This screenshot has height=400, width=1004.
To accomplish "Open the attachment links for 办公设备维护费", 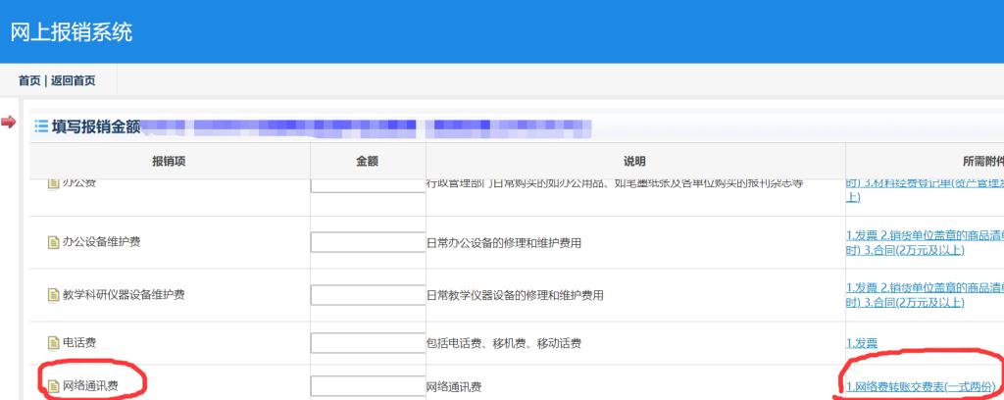I will point(925,242).
